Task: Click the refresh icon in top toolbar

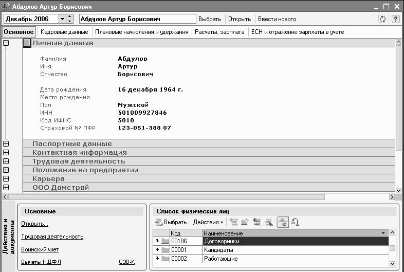Action: coord(382,19)
